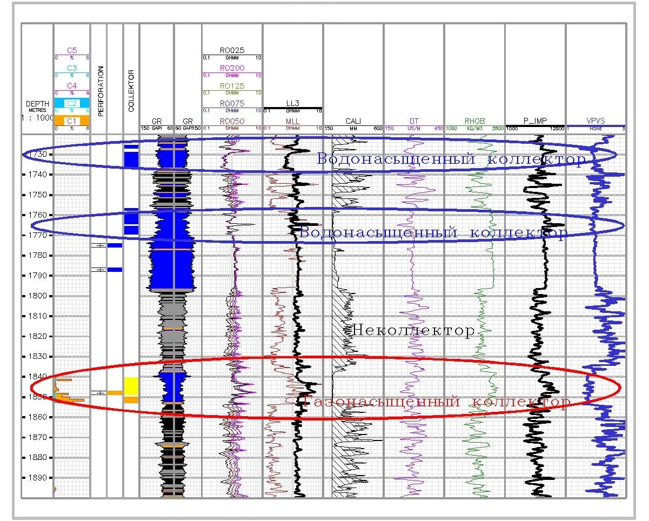Select the COLLECTOR track header
Screen dimensions: 649x521
[131, 91]
